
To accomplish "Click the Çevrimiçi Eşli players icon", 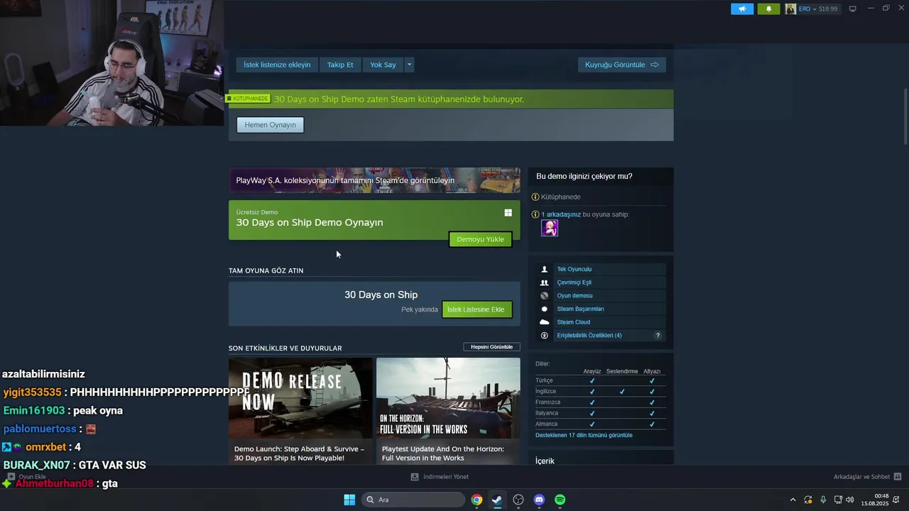I will (545, 282).
